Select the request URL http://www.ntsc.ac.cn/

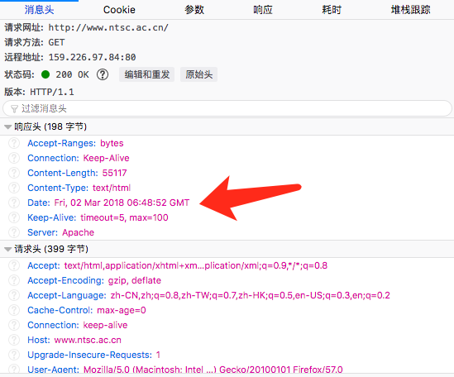(x=108, y=27)
